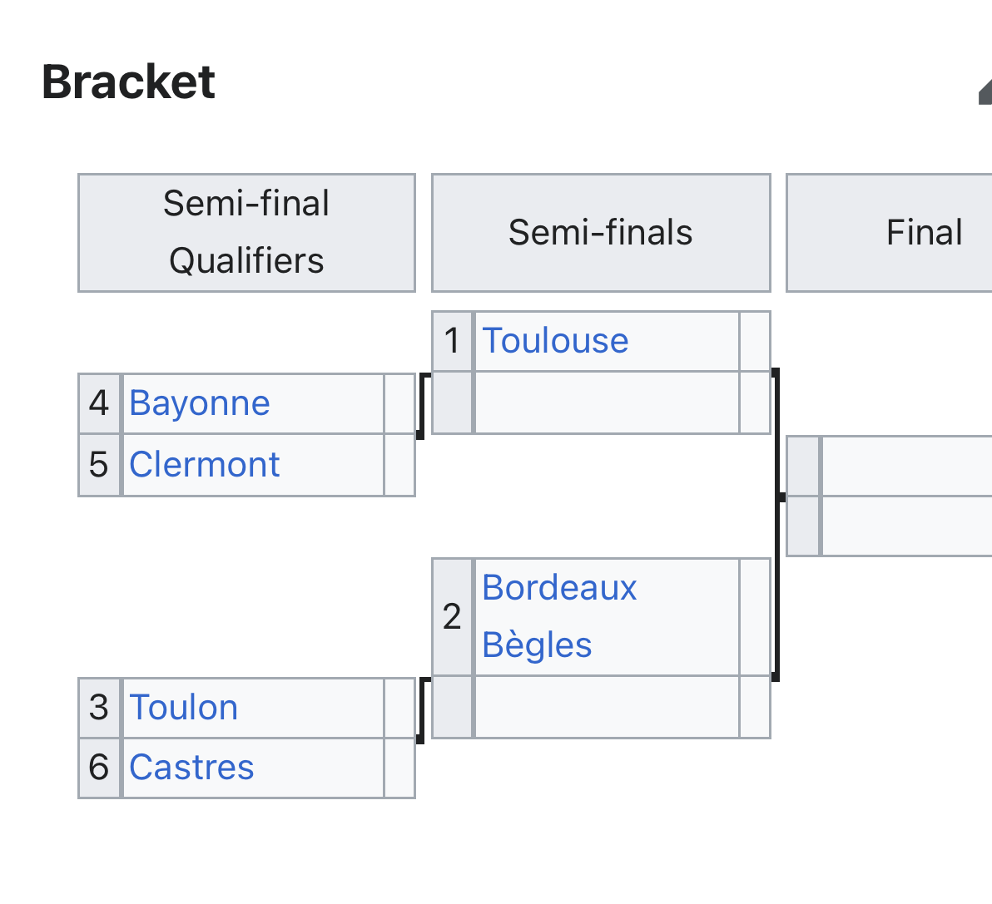Image resolution: width=992 pixels, height=904 pixels.
Task: Click the Semi-final Qualifiers column header
Action: coord(246,233)
